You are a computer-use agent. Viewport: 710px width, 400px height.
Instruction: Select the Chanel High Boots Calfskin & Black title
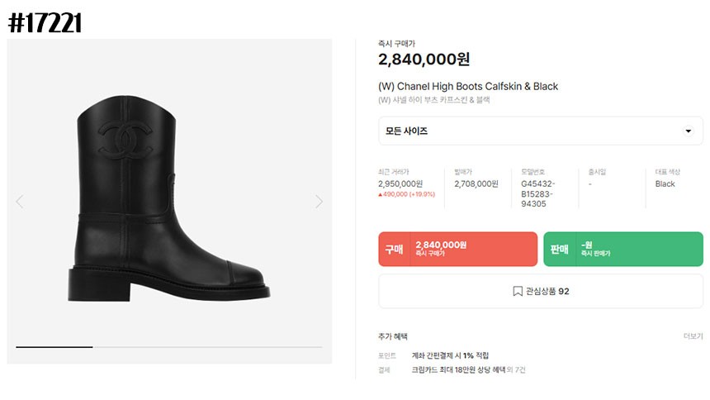(468, 86)
